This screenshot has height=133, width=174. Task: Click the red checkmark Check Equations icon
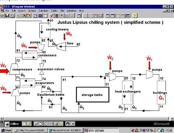pos(52,16)
